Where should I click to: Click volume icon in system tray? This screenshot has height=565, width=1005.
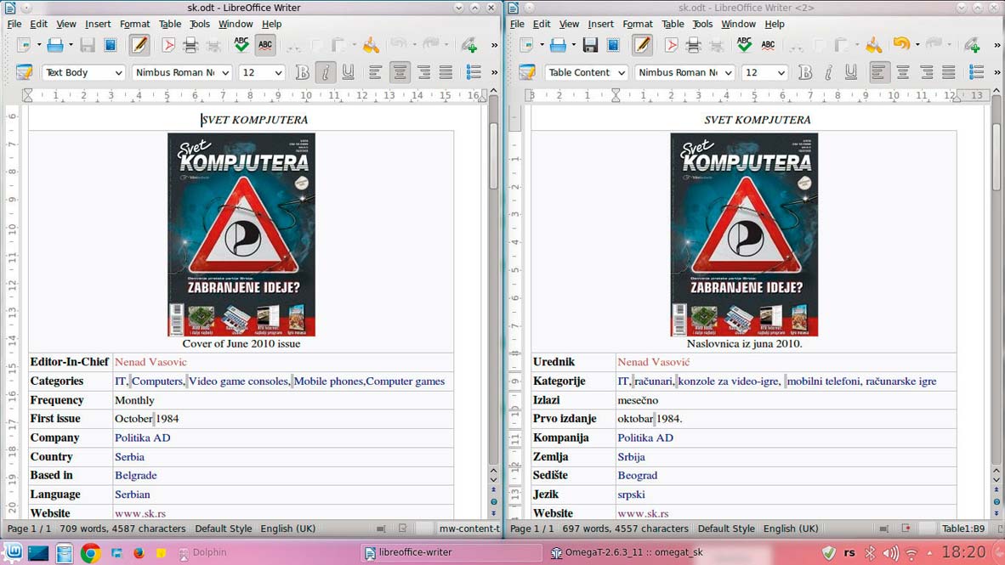coord(890,553)
